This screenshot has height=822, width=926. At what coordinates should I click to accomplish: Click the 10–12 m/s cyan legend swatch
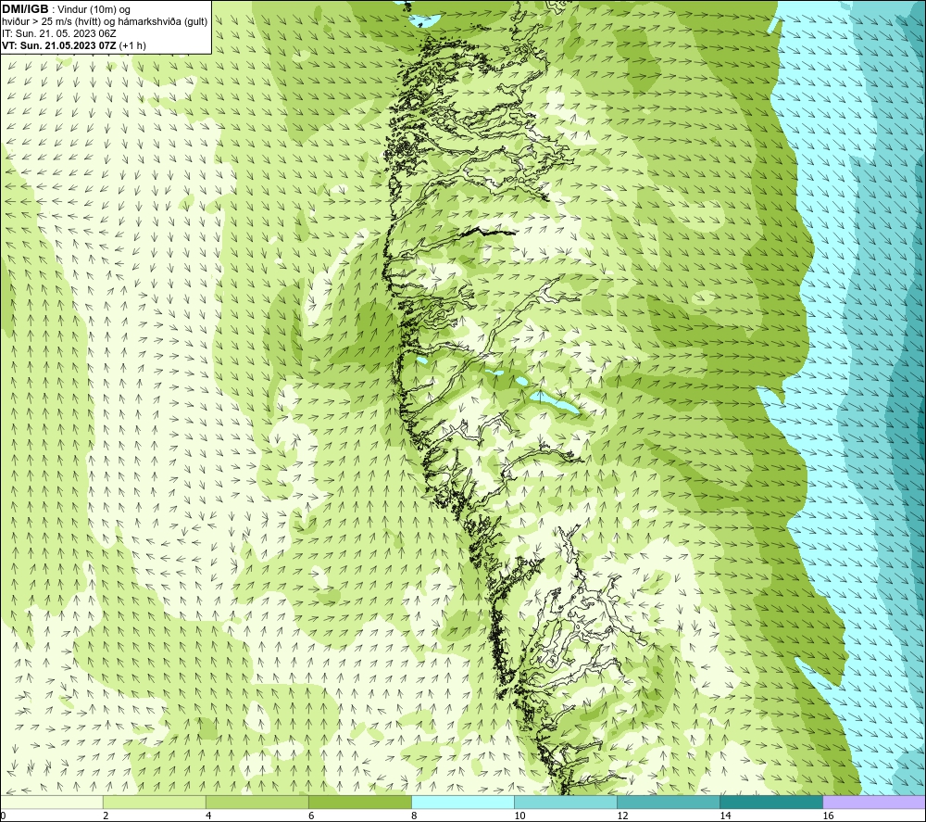coord(565,802)
